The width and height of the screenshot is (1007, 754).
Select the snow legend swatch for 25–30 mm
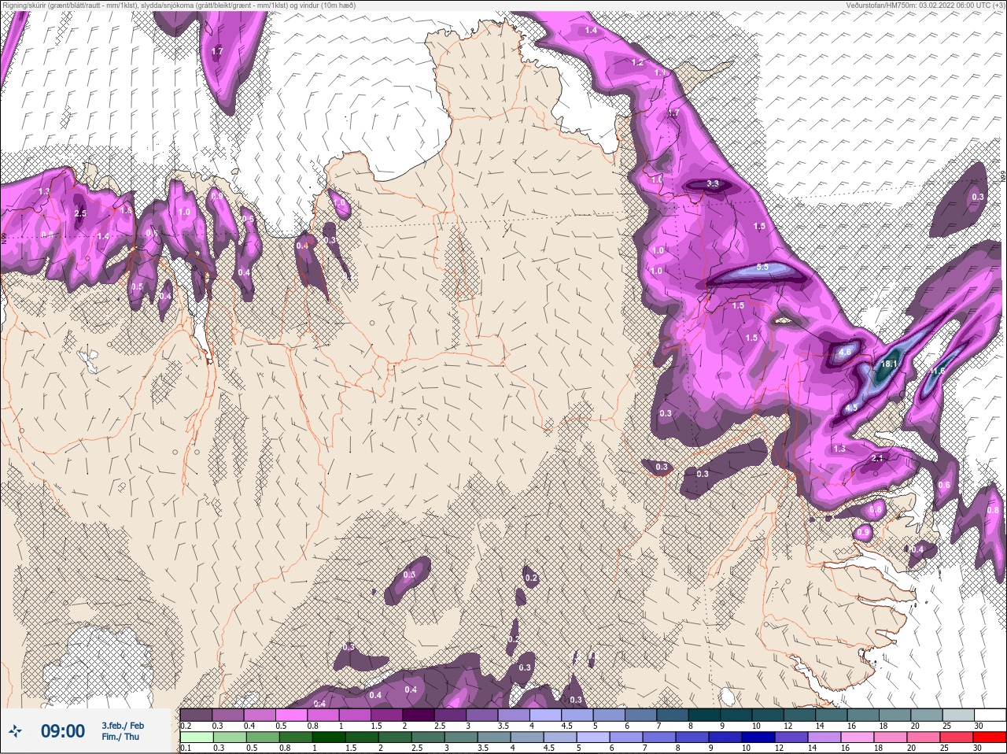click(957, 715)
